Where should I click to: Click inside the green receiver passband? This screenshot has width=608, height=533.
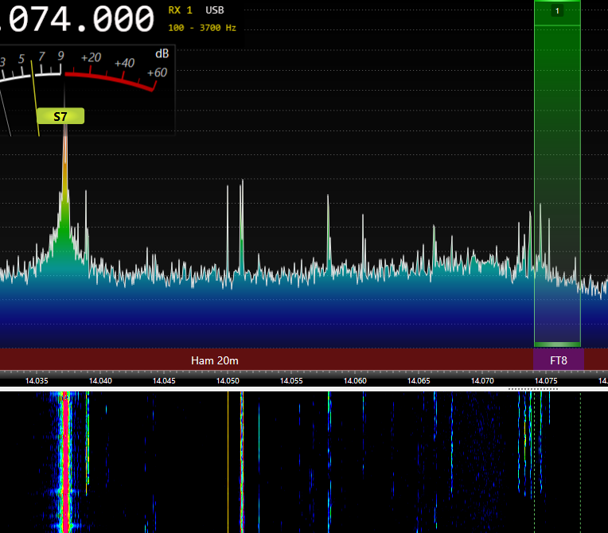pyautogui.click(x=557, y=159)
